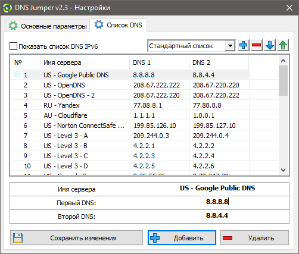This screenshot has width=299, height=254.
Task: Select US - Level 3 - B row
Action: click(x=144, y=146)
